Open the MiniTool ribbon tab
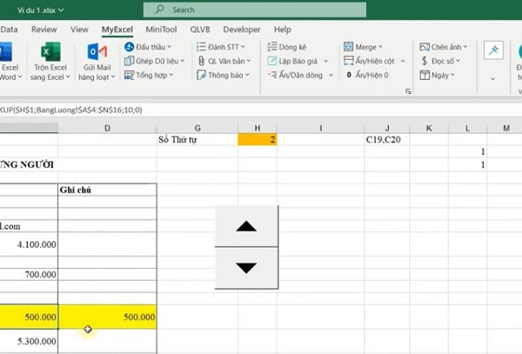Image resolution: width=522 pixels, height=354 pixels. [x=161, y=30]
